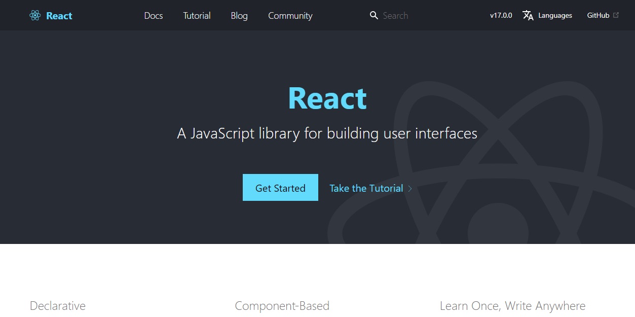This screenshot has height=317, width=635.
Task: Open the v17.0.0 version link
Action: coord(501,16)
